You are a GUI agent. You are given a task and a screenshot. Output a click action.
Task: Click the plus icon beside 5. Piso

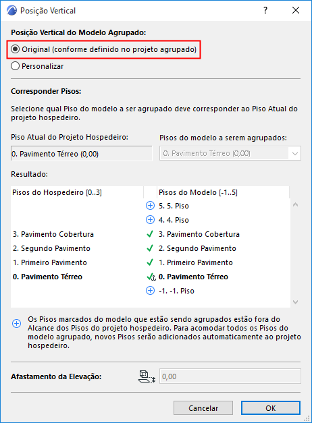150,206
